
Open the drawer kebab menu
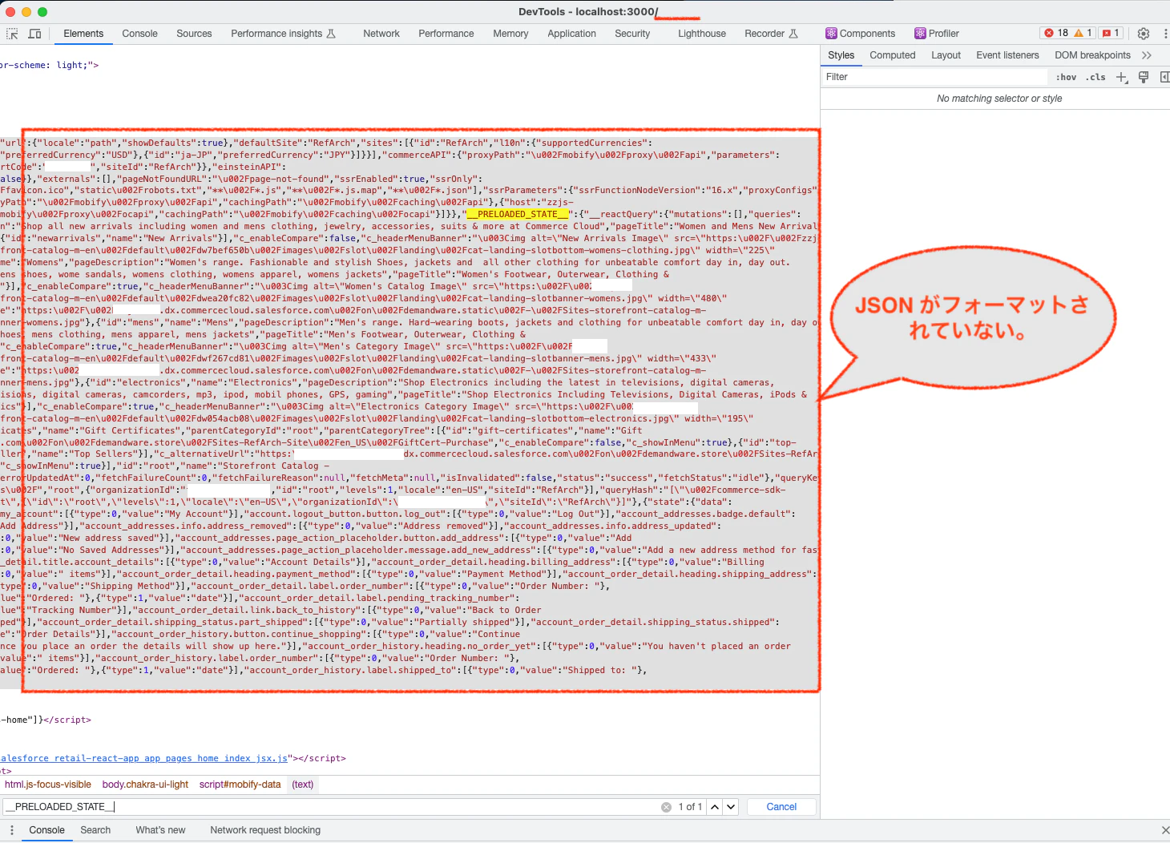12,830
